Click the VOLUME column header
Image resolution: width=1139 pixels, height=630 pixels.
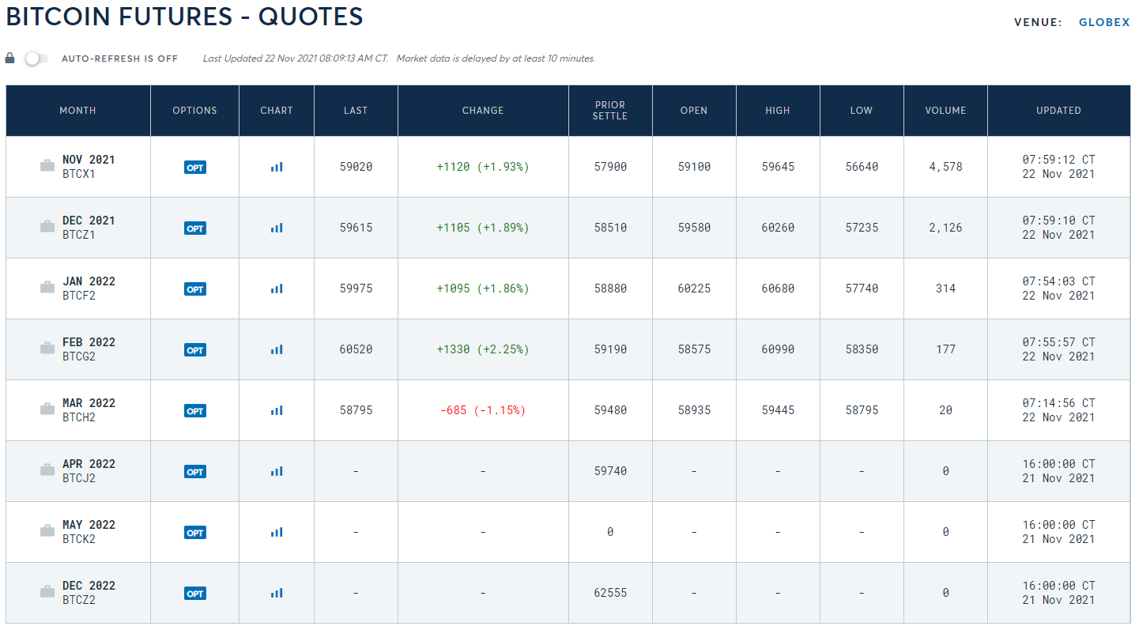pos(945,111)
